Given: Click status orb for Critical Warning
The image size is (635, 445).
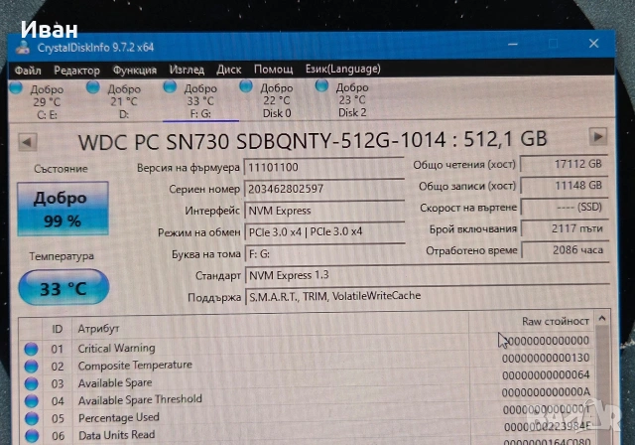Looking at the screenshot, I should click(31, 349).
